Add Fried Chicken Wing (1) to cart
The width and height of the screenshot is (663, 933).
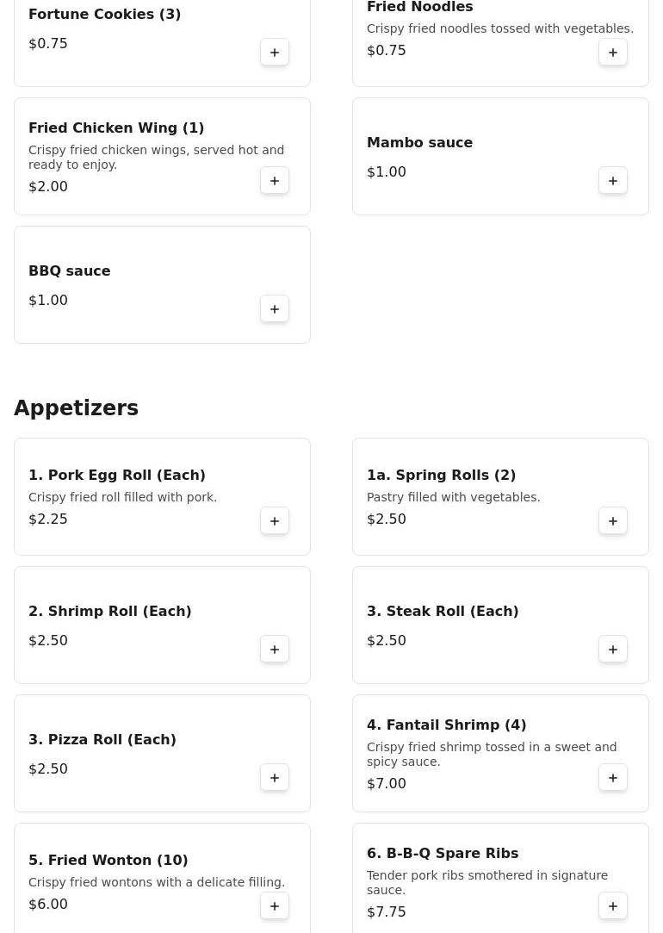(x=275, y=181)
